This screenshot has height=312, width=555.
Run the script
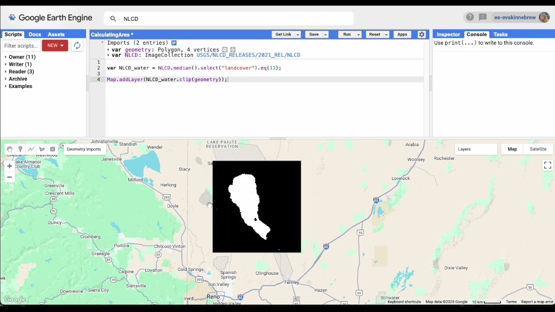(347, 35)
